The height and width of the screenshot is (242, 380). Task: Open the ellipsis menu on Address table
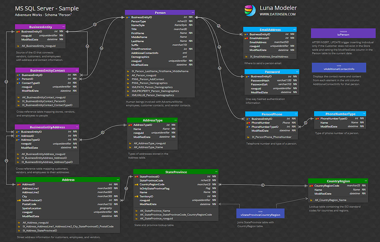pyautogui.click(x=117, y=180)
